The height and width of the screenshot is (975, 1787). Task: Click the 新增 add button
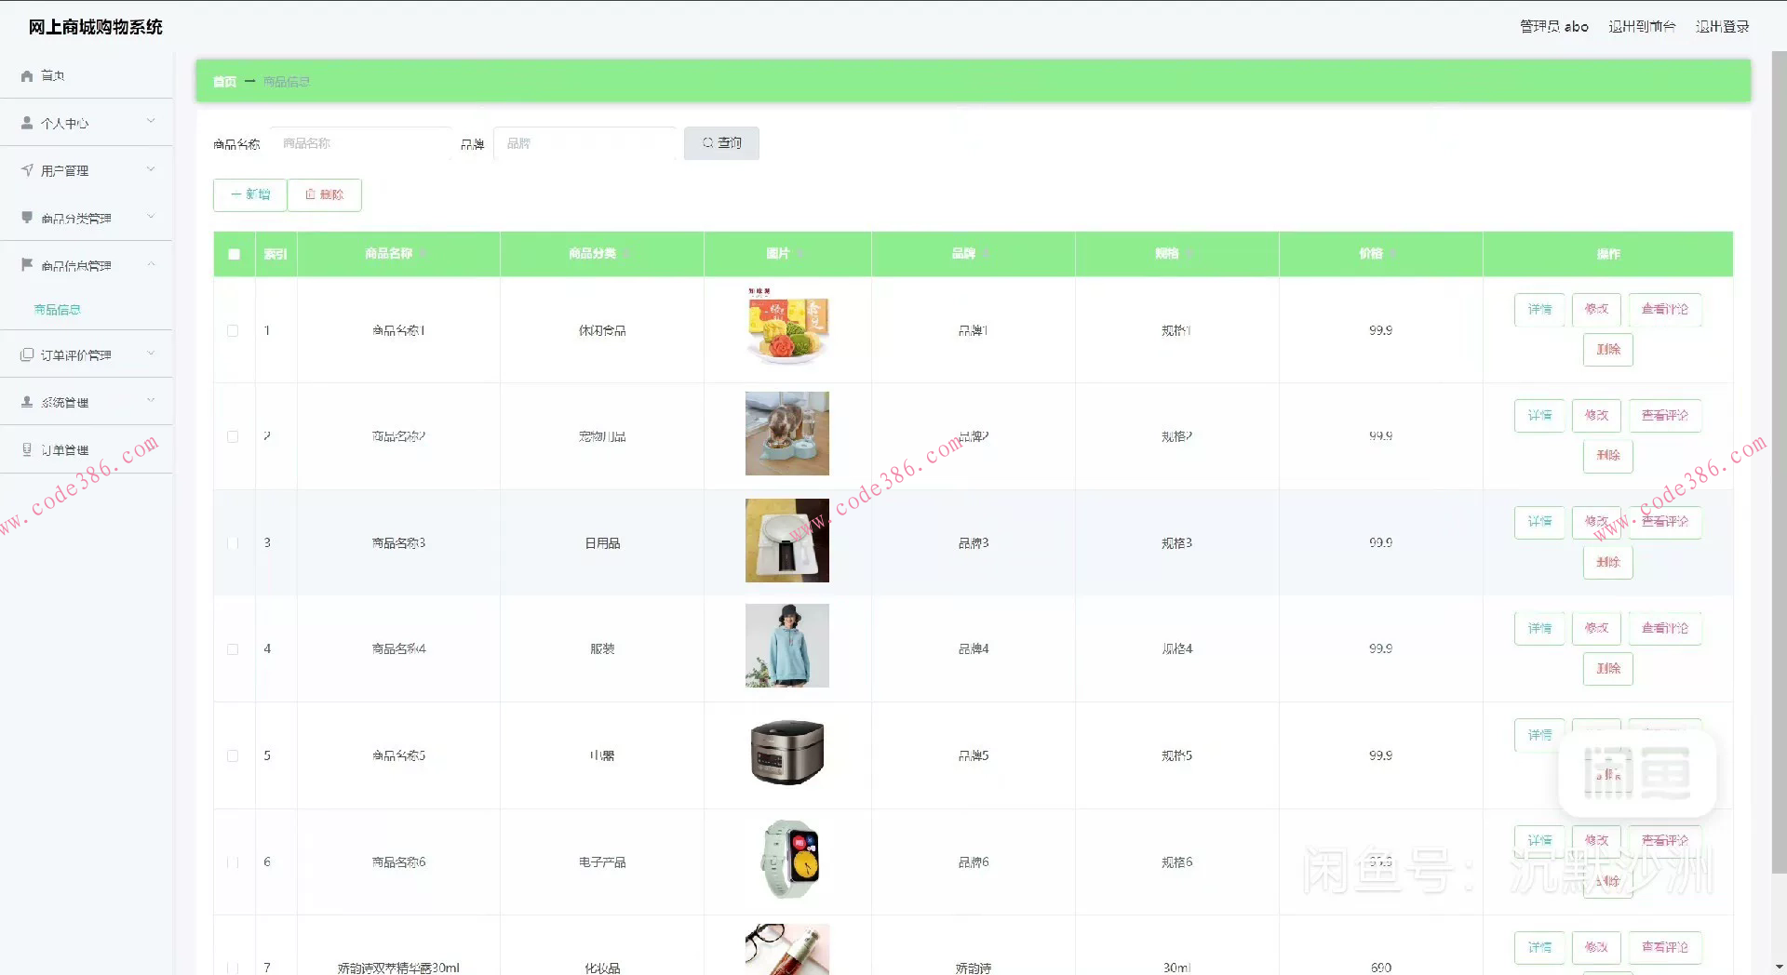pyautogui.click(x=249, y=194)
